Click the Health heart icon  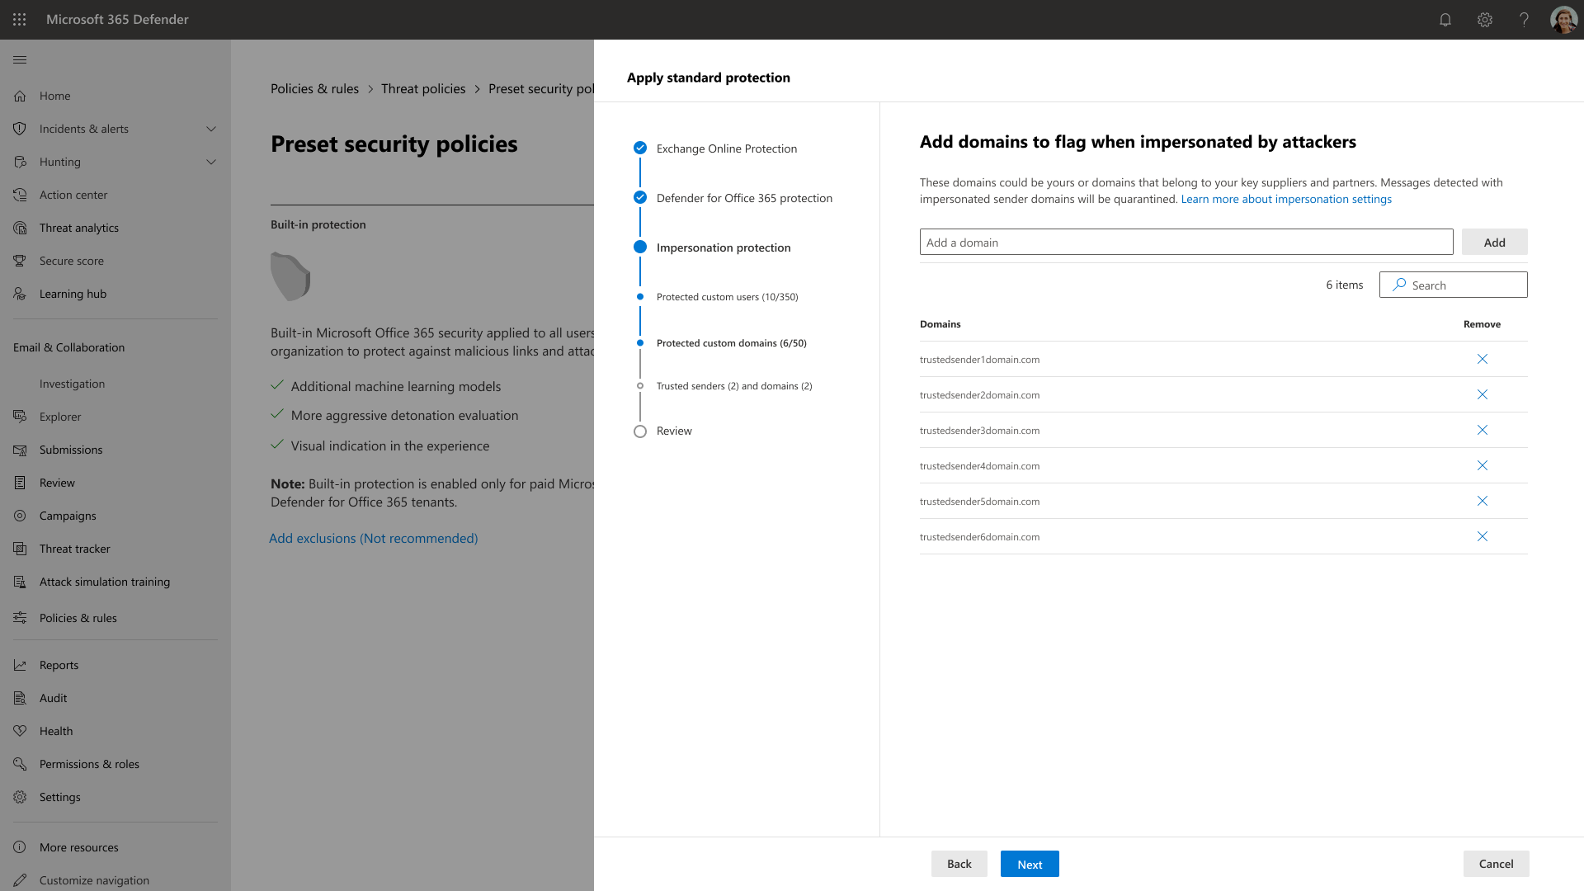coord(20,731)
